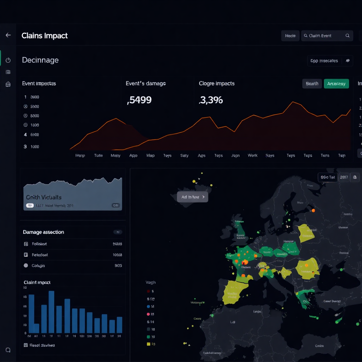Switch to the Bearth tab
Screen dimensions: 362x362
pos(312,84)
